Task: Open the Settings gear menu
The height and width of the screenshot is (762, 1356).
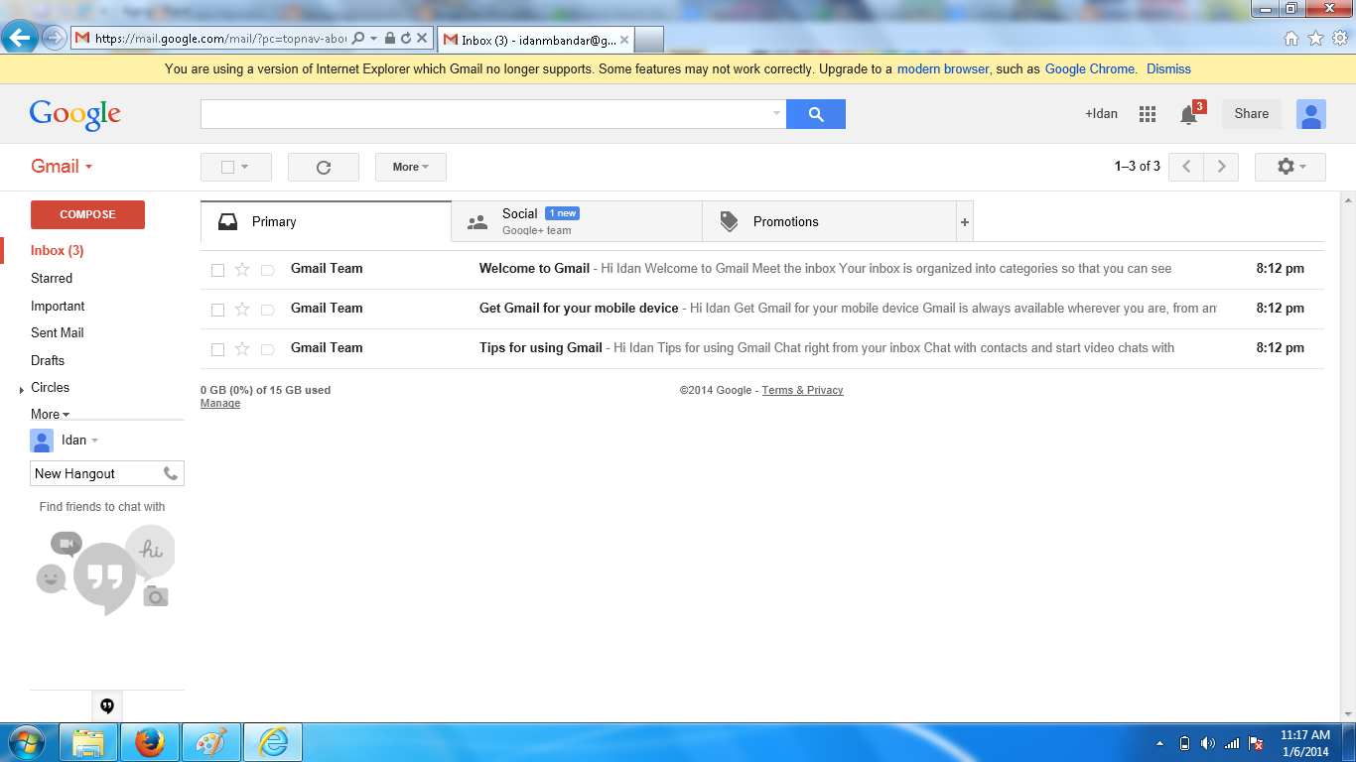Action: point(1289,167)
